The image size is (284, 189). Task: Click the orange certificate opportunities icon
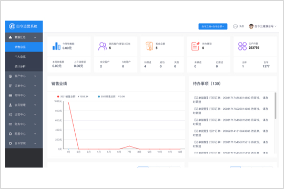point(149,46)
